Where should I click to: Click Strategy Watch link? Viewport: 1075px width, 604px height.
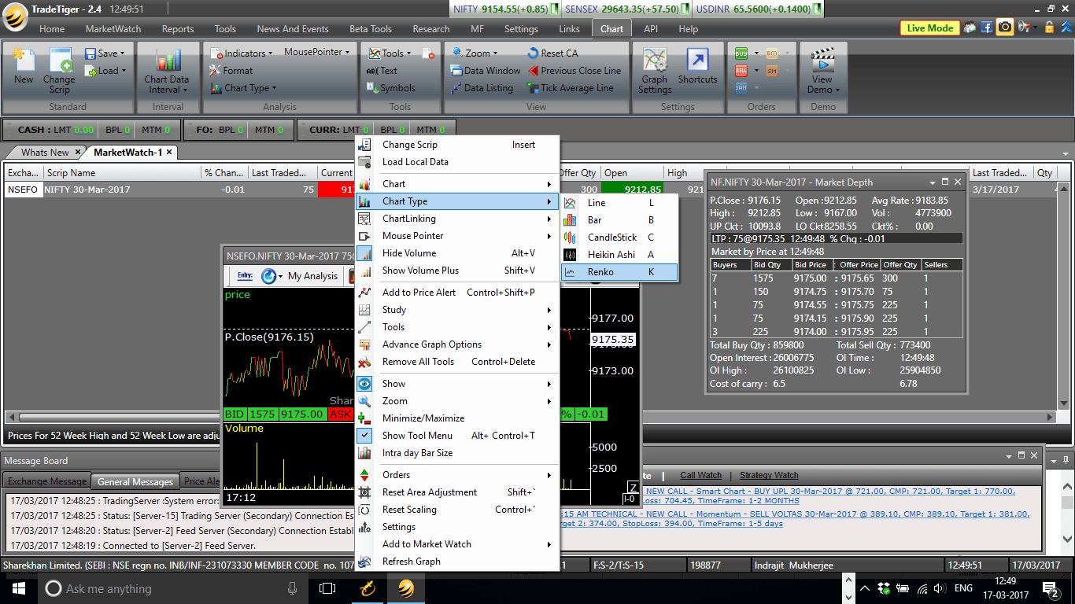[769, 475]
